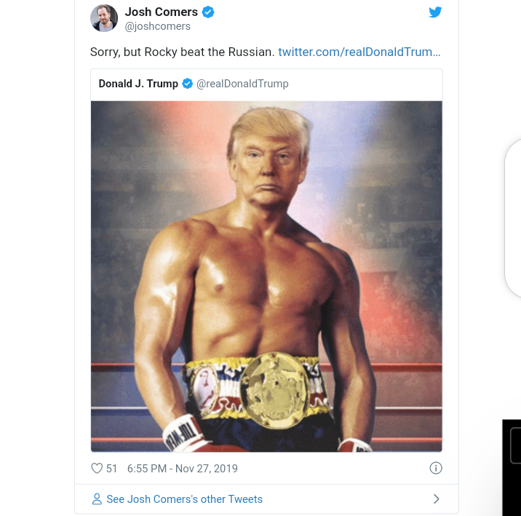
Task: Click the white rounded panel at right edge
Action: coord(513,218)
